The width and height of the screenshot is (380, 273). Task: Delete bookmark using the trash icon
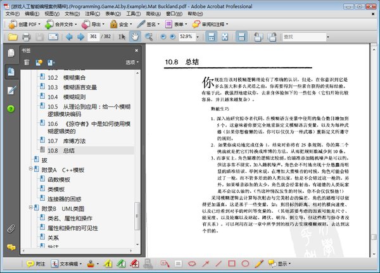(x=27, y=62)
